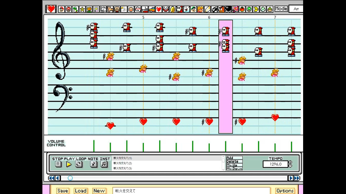The width and height of the screenshot is (346, 194).
Task: Select the small Heart instrument in toolbar
Action: coord(159,9)
